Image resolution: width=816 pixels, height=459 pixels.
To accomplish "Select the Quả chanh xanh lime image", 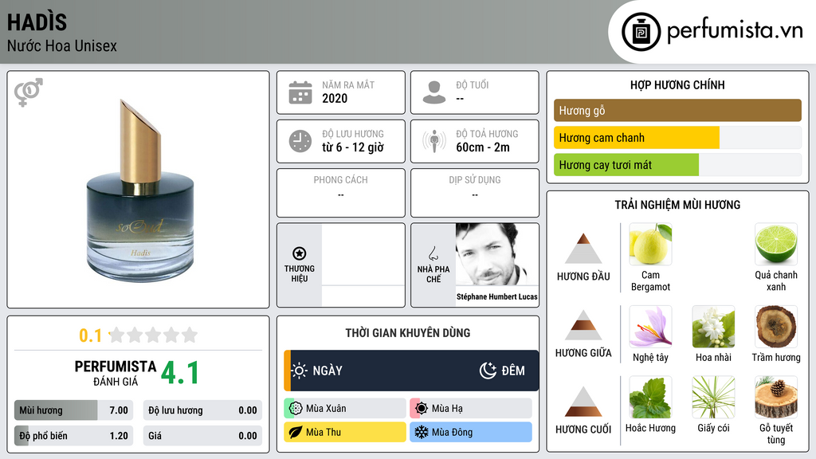I will tap(776, 244).
